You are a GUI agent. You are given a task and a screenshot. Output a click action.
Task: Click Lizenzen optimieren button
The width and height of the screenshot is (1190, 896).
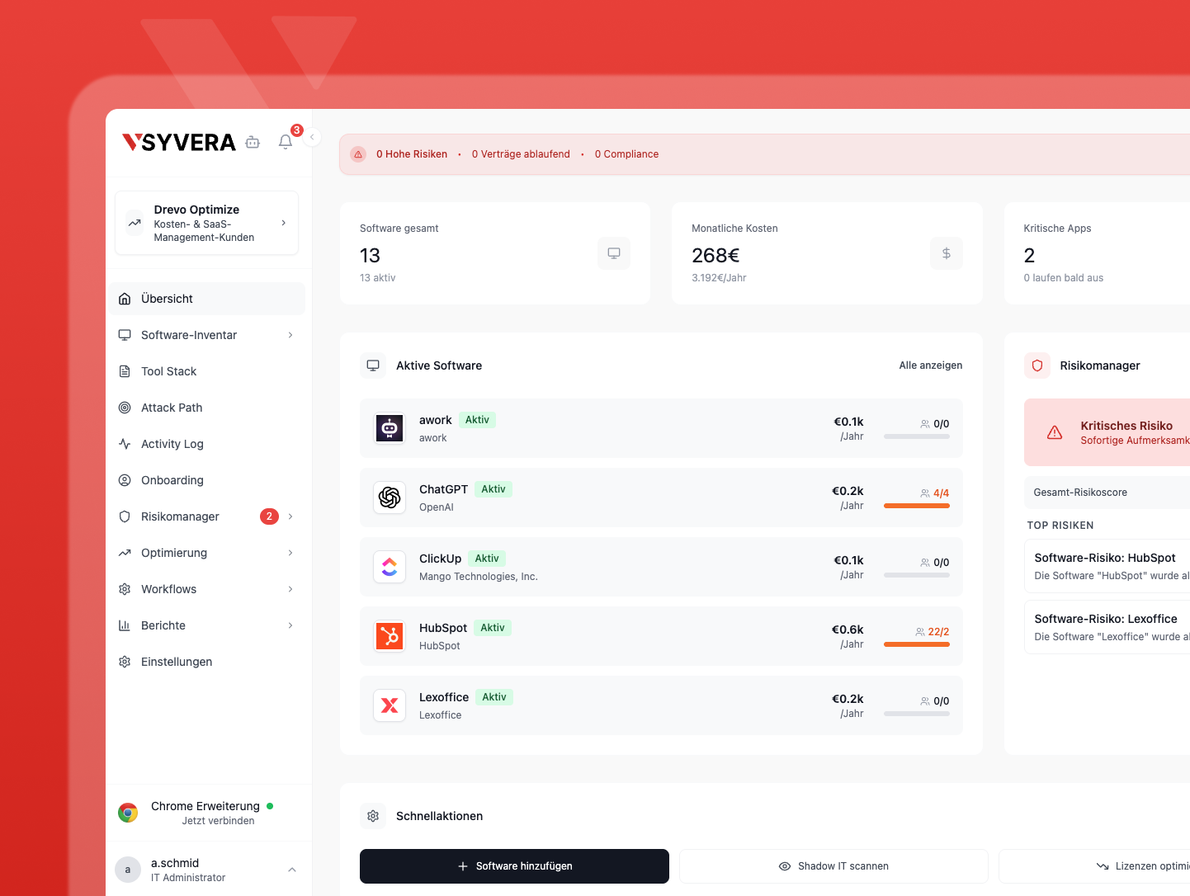click(1094, 866)
